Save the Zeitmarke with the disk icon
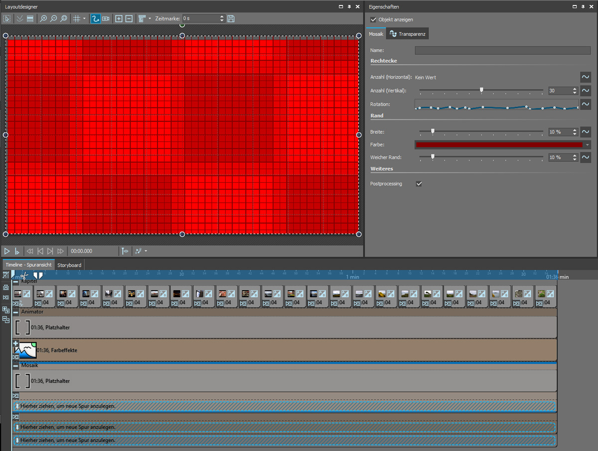This screenshot has width=598, height=451. coord(231,18)
